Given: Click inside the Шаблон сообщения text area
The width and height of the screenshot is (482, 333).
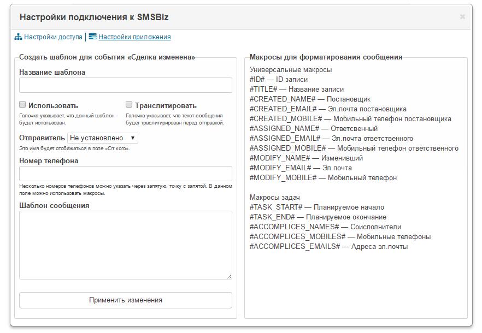Looking at the screenshot, I should pyautogui.click(x=125, y=245).
